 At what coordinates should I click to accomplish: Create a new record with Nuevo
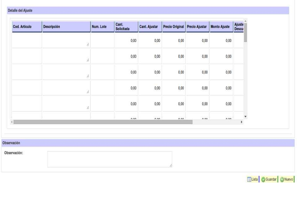coord(286,179)
